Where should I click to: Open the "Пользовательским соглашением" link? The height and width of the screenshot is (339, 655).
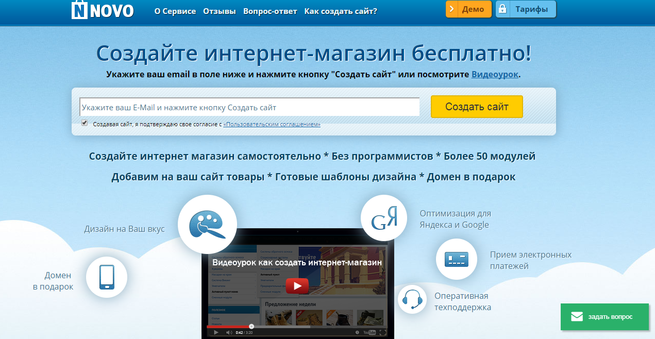tap(272, 124)
